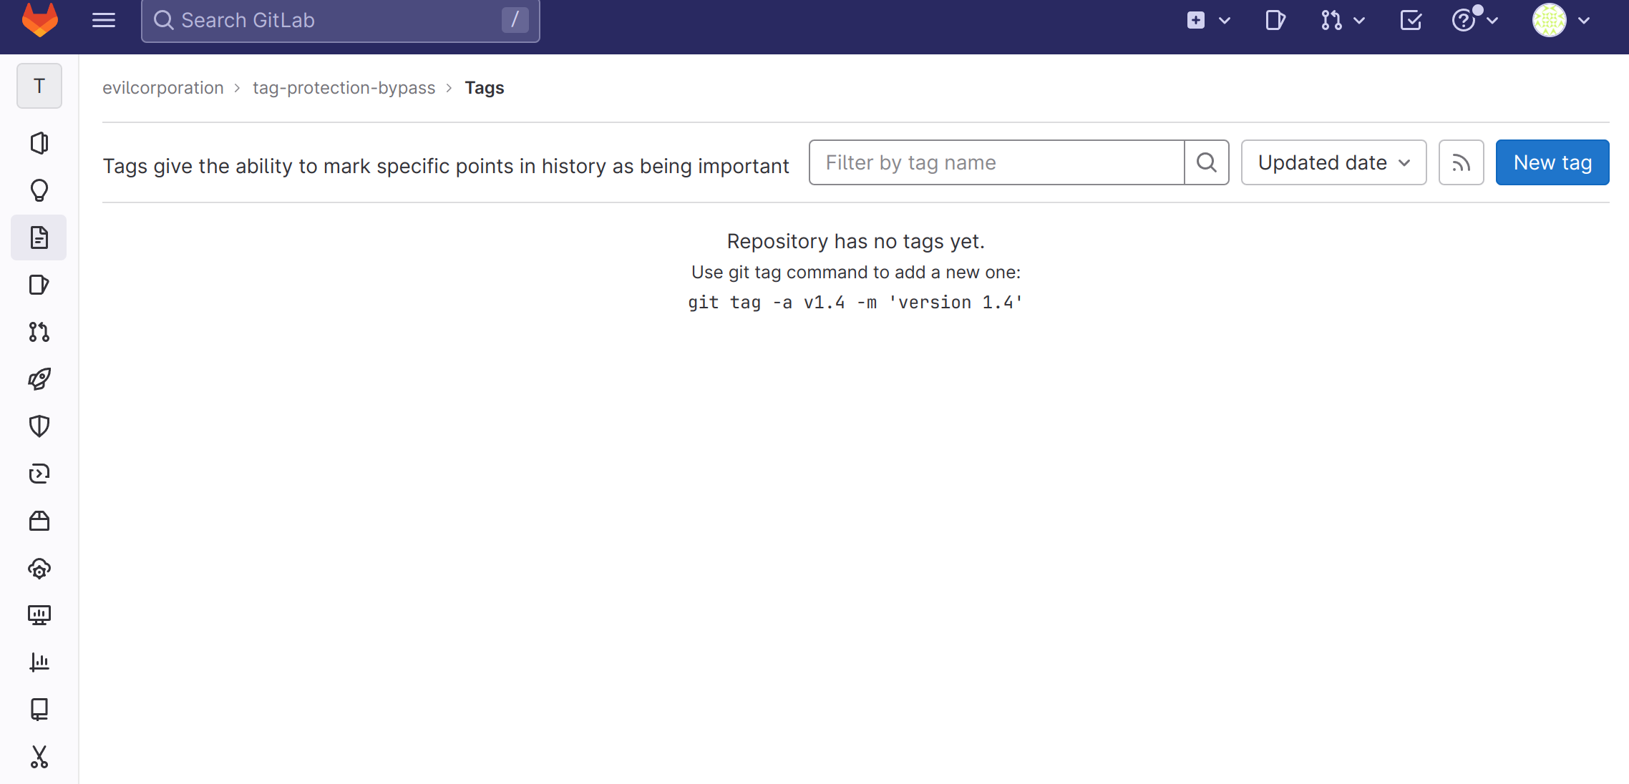Open Issues in the sidebar

(x=39, y=285)
